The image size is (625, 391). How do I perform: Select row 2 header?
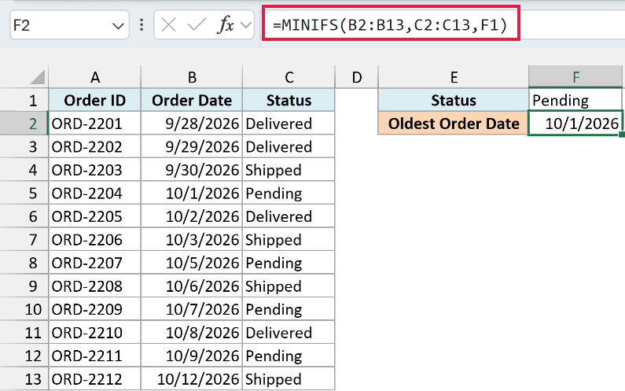pyautogui.click(x=24, y=124)
